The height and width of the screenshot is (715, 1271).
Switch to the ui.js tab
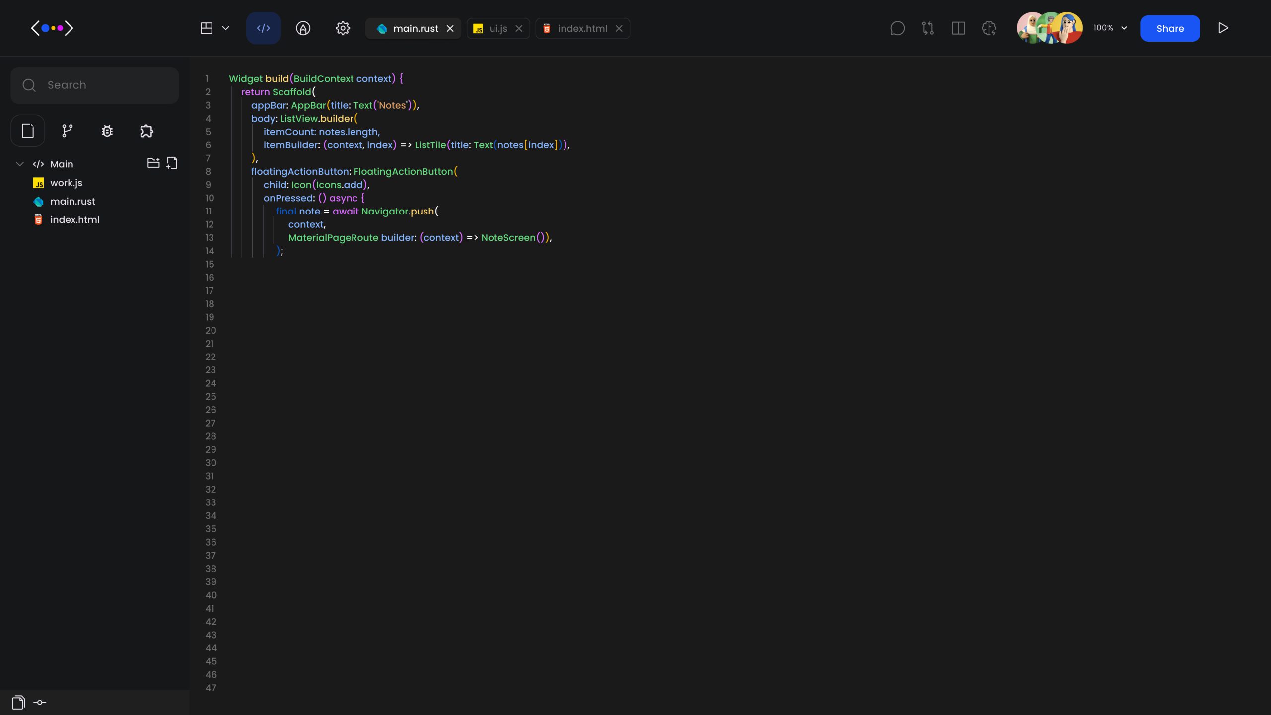pos(497,28)
